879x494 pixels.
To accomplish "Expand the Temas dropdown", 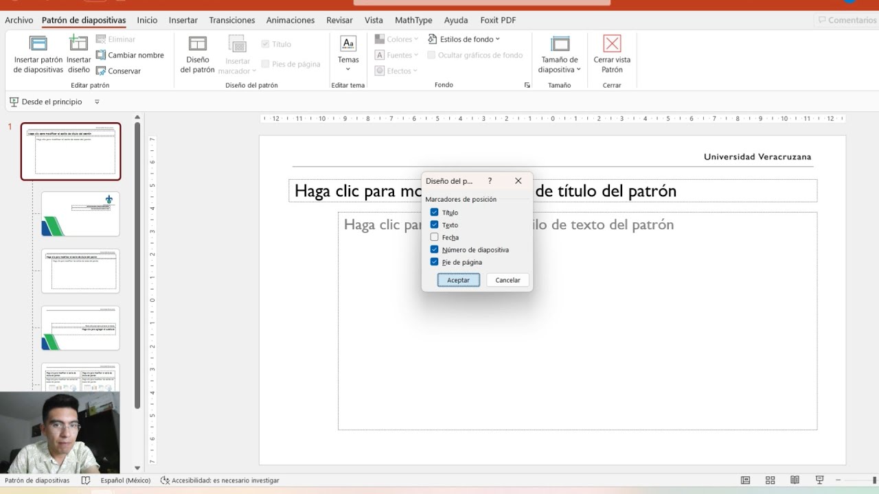I will (348, 54).
